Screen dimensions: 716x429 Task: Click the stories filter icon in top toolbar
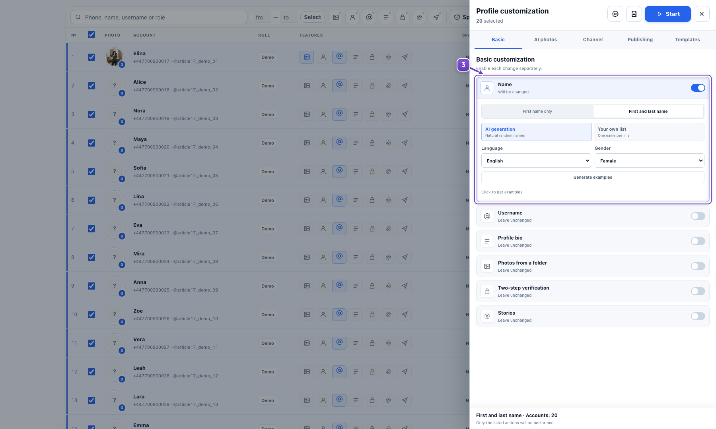[420, 17]
